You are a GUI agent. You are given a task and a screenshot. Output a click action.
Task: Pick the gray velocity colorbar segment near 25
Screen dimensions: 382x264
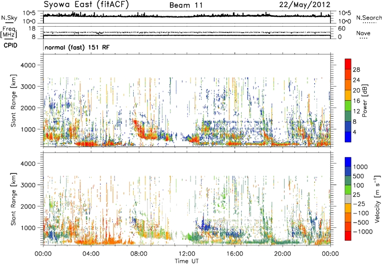pyautogui.click(x=348, y=199)
